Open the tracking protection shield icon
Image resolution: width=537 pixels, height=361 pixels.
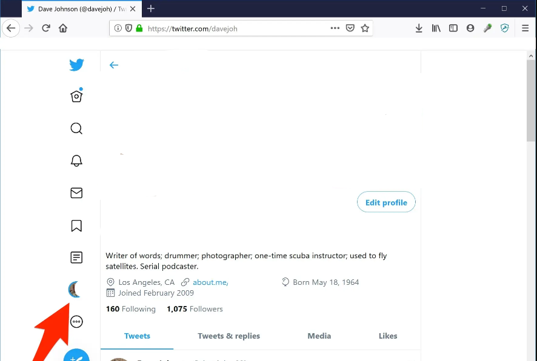(x=128, y=28)
